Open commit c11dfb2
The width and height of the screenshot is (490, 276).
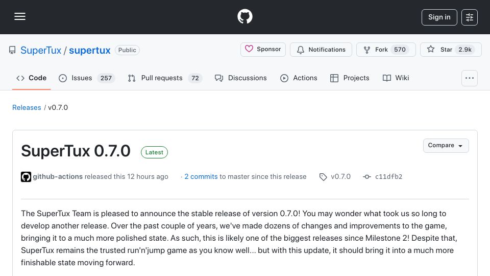382,176
